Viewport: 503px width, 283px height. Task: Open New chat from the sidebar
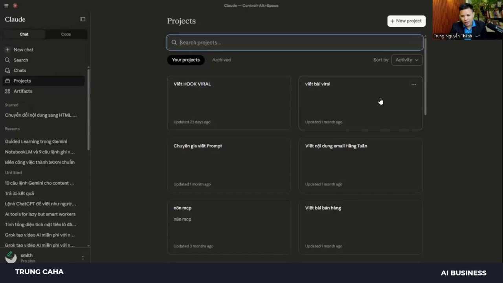43,50
